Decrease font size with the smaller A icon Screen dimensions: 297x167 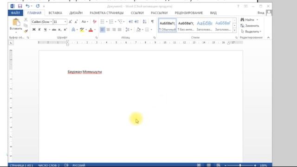76,22
